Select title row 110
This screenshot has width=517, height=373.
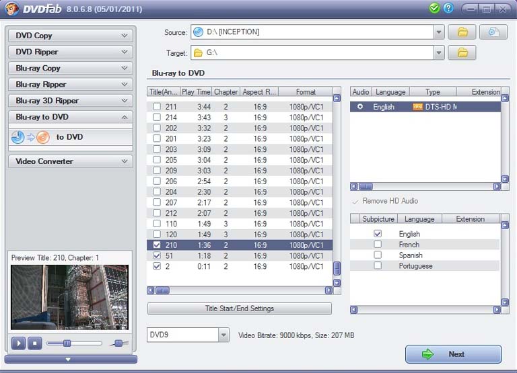[x=240, y=224]
